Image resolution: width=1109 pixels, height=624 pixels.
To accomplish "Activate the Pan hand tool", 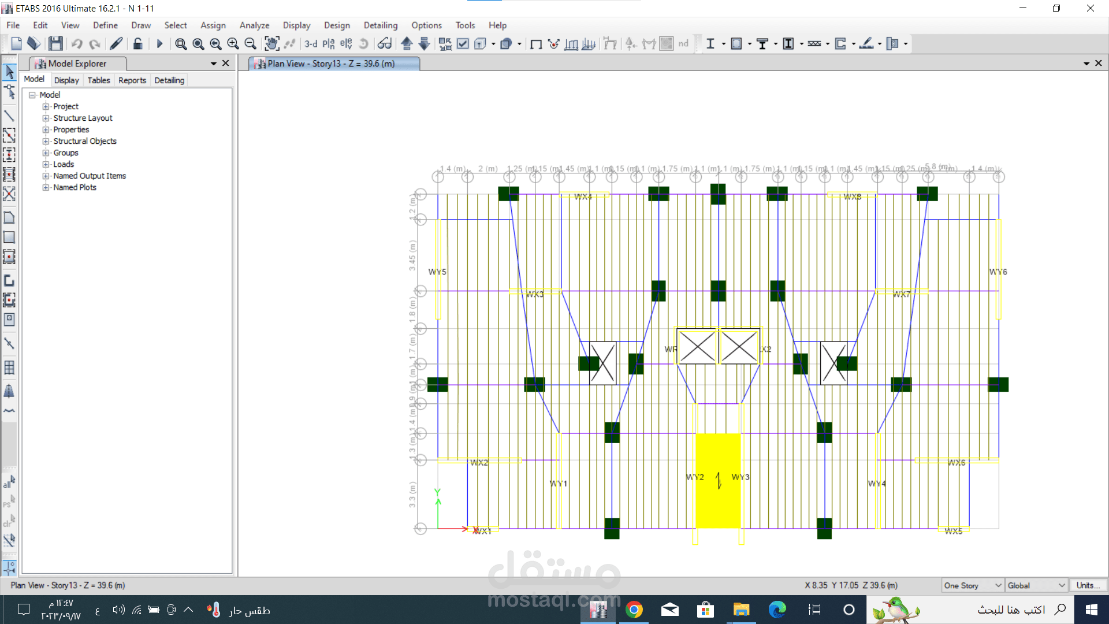I will pos(271,43).
